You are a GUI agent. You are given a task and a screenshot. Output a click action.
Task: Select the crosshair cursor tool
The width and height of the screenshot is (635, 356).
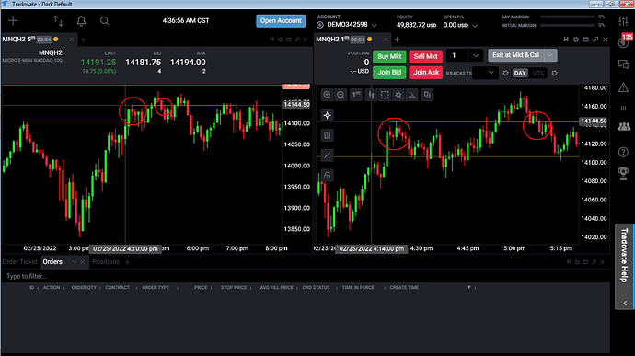pos(328,115)
